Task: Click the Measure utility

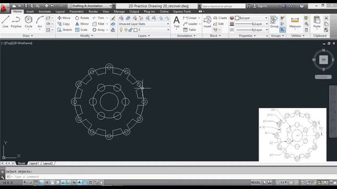Action: 295,23
